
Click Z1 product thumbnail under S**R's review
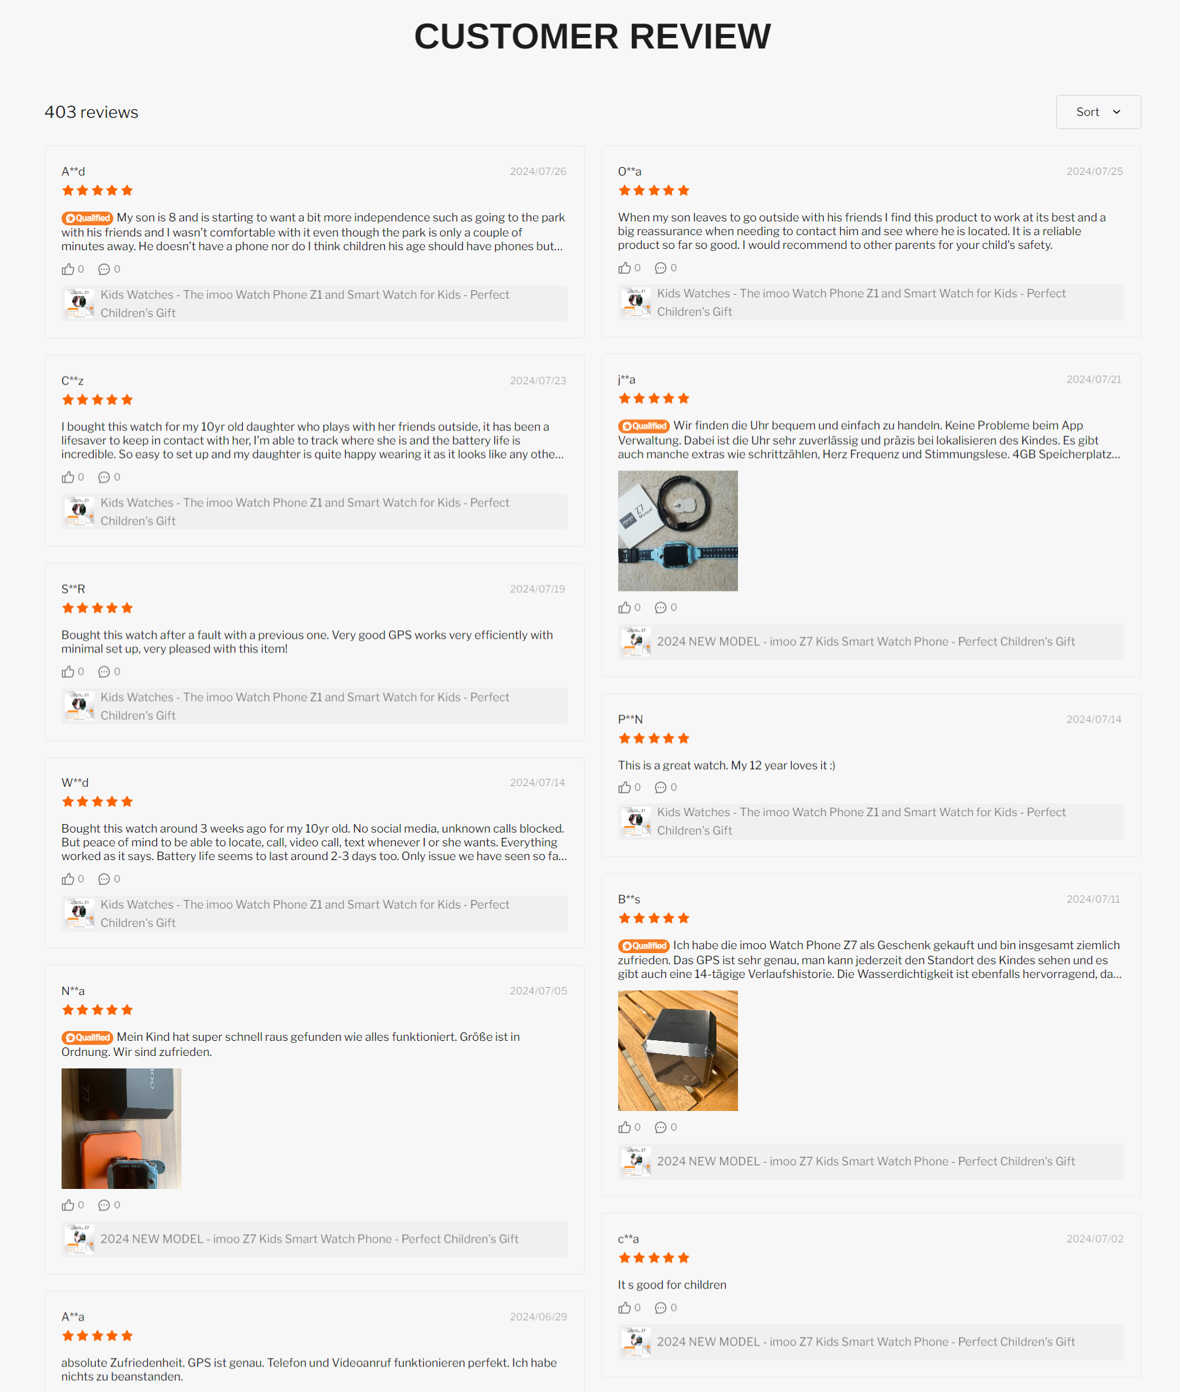point(80,706)
